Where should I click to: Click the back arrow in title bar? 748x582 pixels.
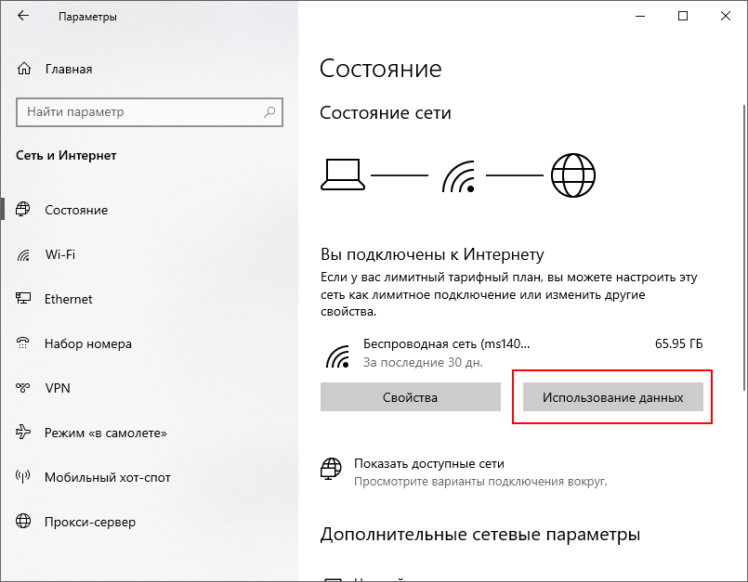[x=23, y=16]
